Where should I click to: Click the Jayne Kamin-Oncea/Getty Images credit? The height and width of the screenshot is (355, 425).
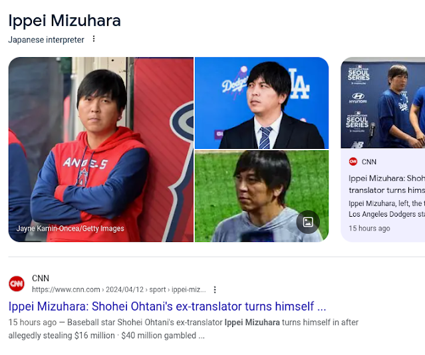click(x=71, y=229)
